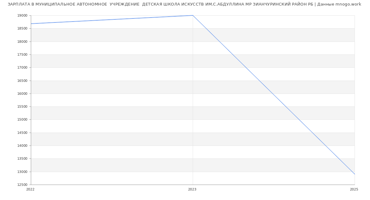Viewport: 370px width, 200px height.
Task: Click the 12500 y-axis label
Action: 22,185
